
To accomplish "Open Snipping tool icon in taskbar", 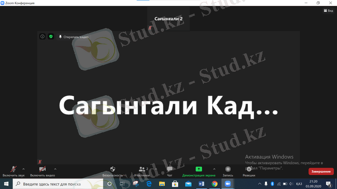I will coord(136,184).
